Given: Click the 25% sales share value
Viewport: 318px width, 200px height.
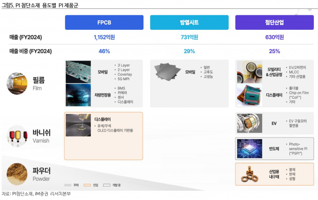Looking at the screenshot, I should point(274,51).
